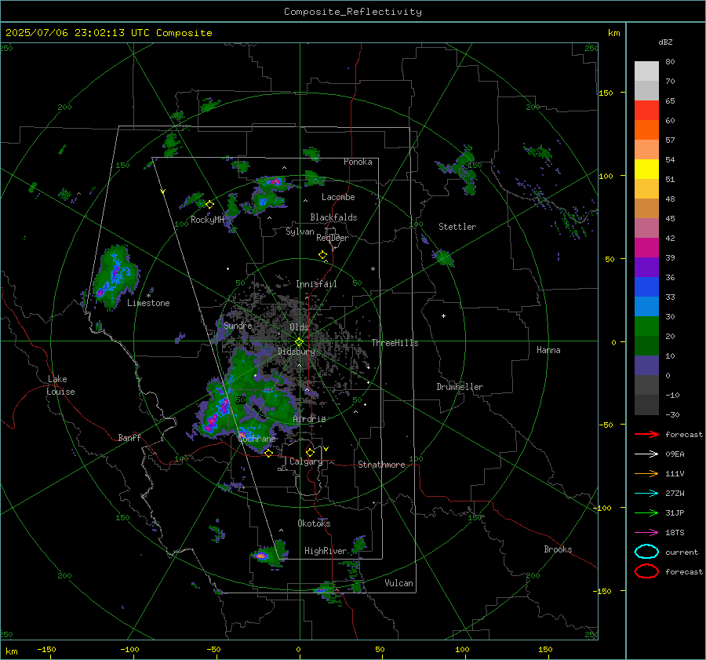
Task: Select the bright green swatch in dBZ scale
Action: coord(646,326)
